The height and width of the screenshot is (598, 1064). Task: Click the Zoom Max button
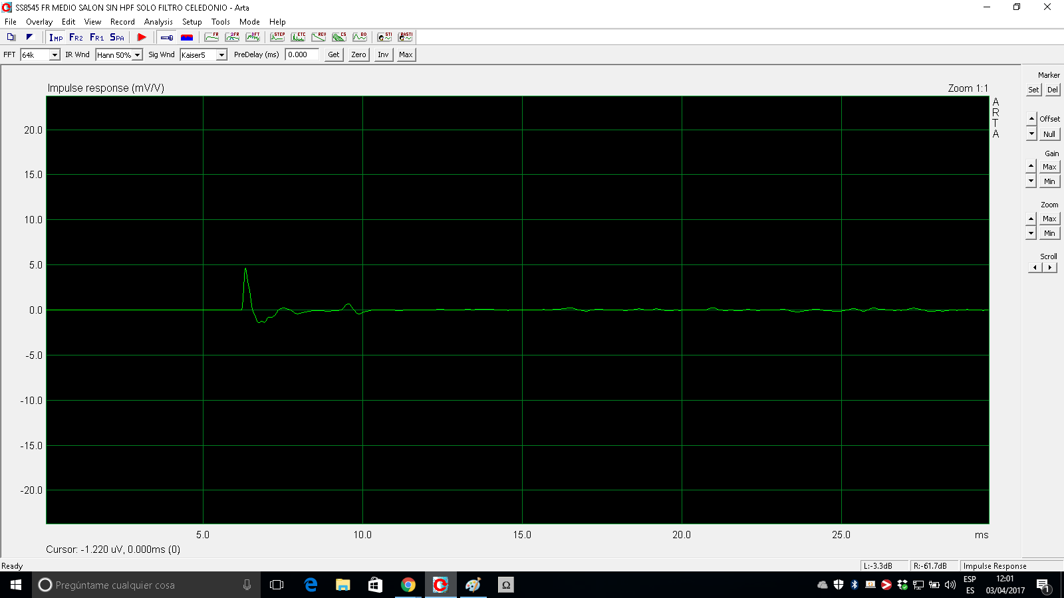click(1049, 219)
